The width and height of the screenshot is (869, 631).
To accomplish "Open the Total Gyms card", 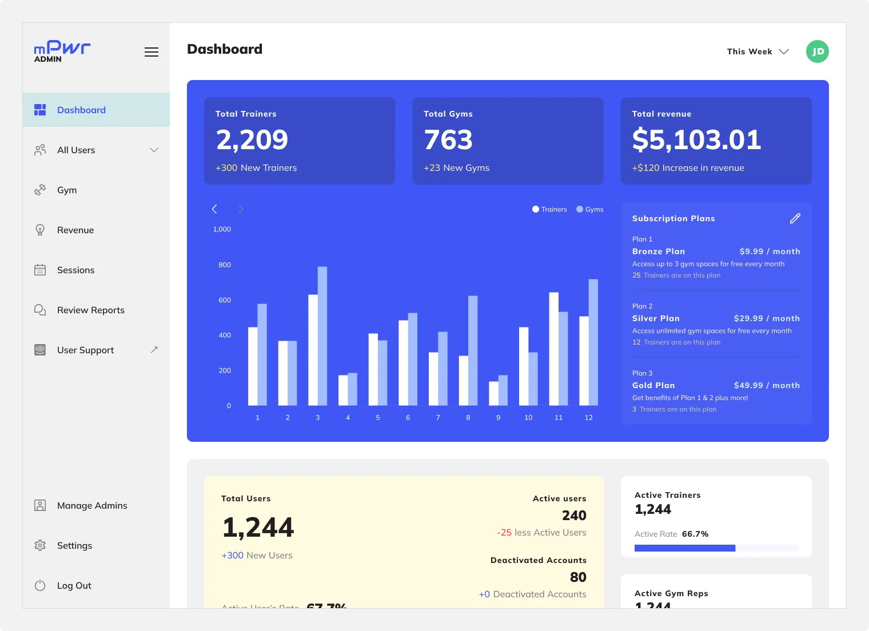I will 508,141.
